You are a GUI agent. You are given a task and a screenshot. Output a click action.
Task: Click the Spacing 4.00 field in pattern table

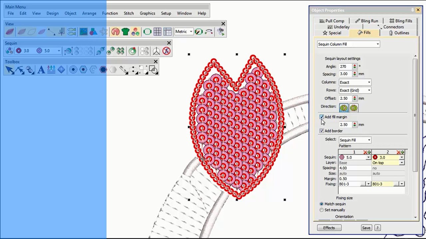[x=355, y=168]
